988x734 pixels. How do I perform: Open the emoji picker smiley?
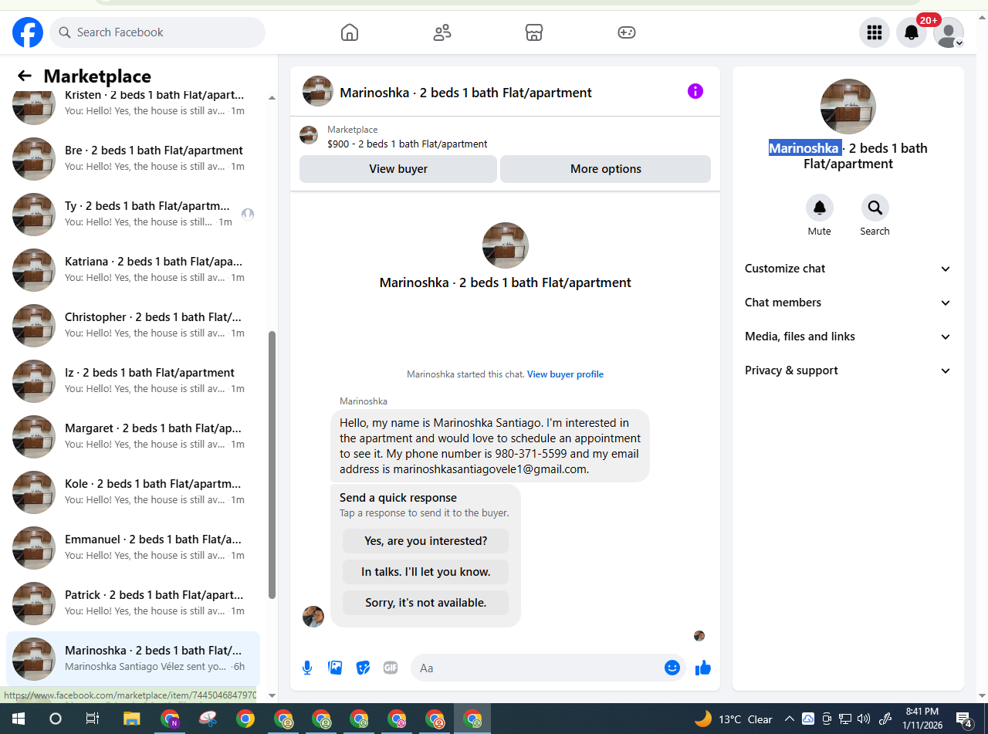click(x=672, y=668)
